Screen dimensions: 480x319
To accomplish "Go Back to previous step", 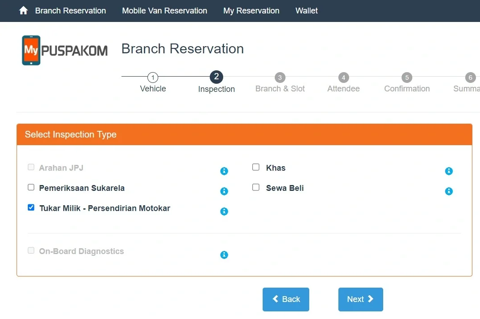I will pos(286,299).
